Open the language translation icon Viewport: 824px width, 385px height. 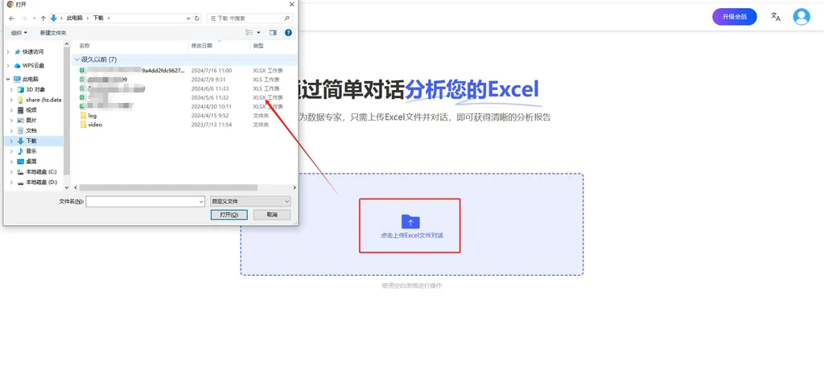(775, 17)
